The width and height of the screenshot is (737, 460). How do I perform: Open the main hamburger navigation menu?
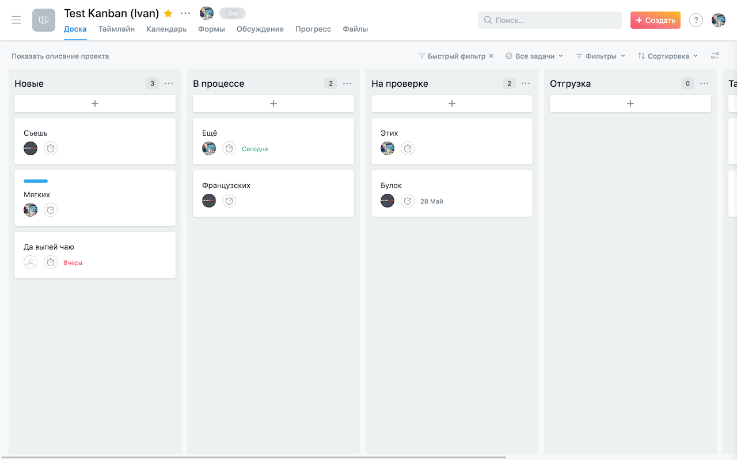16,20
